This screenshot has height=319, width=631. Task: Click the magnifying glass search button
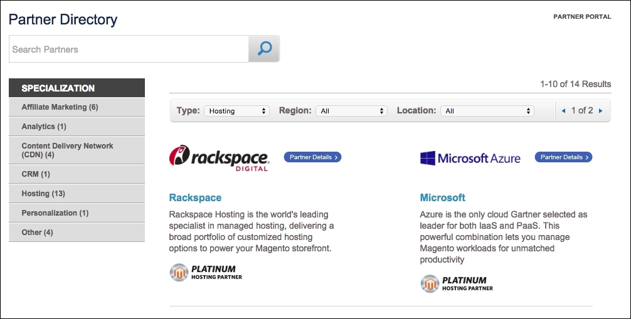click(264, 49)
